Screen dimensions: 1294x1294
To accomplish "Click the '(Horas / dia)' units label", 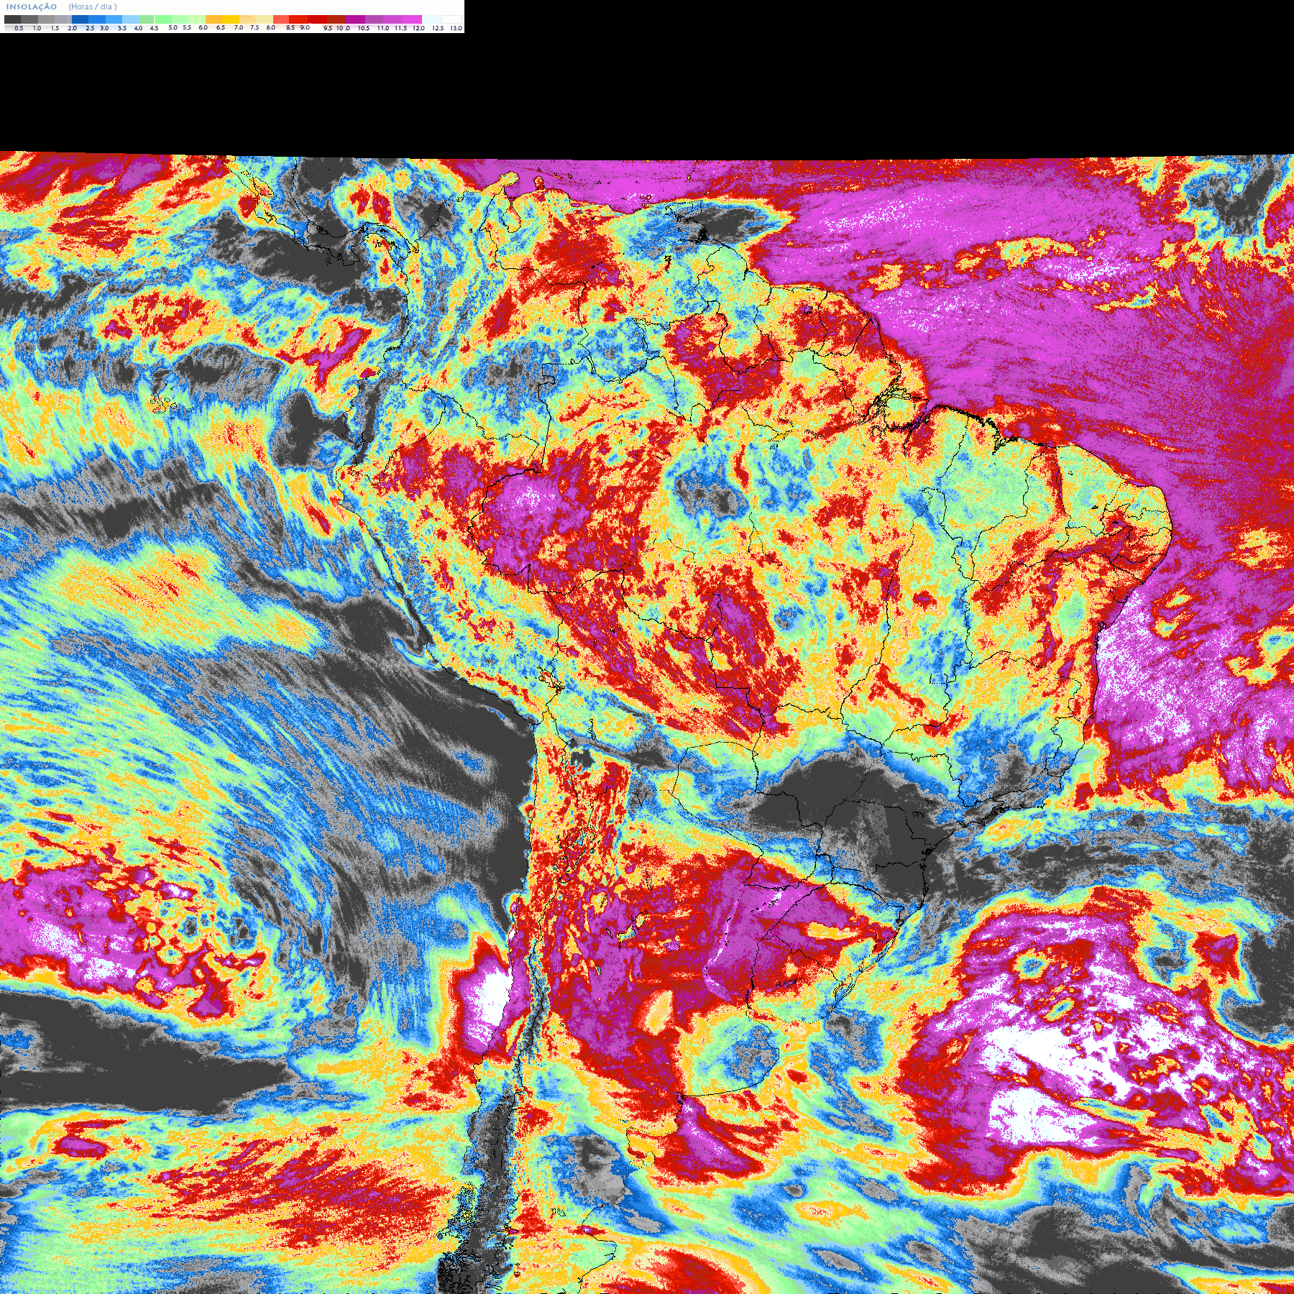I will [93, 6].
